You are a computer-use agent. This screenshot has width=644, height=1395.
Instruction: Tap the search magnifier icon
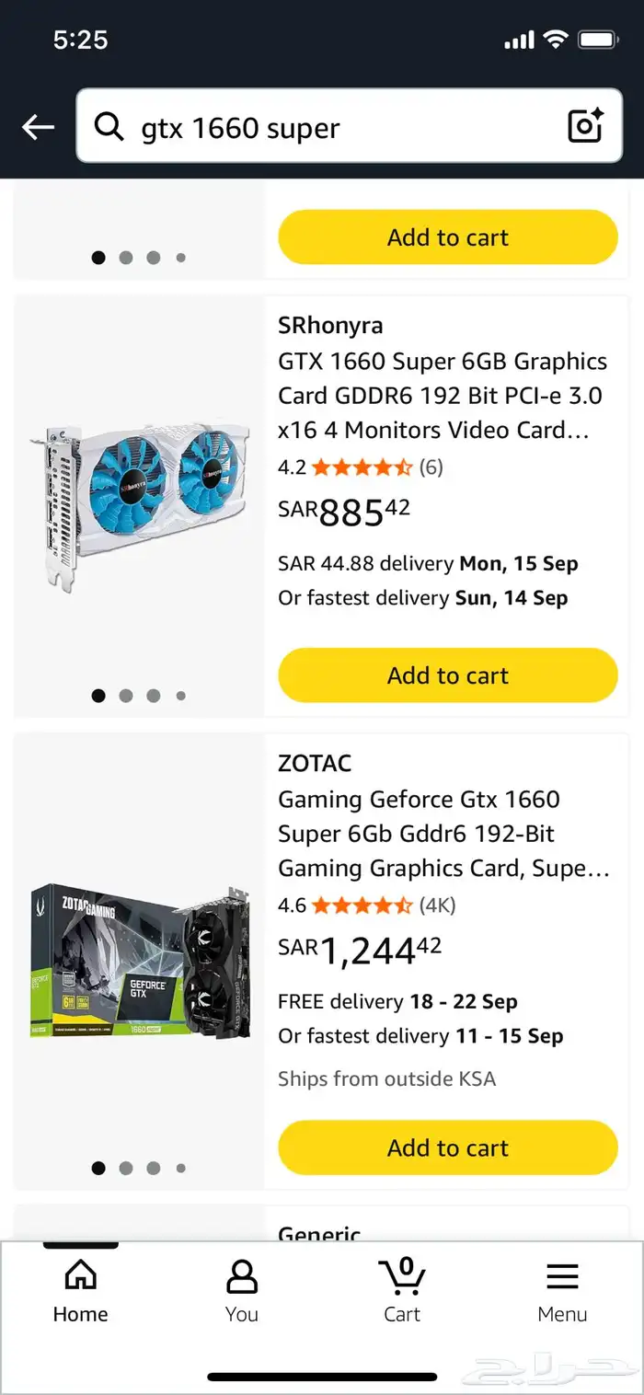click(109, 127)
